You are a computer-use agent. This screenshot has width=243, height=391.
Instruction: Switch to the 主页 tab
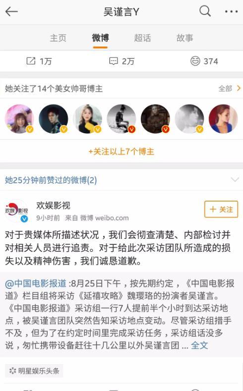[x=58, y=38]
